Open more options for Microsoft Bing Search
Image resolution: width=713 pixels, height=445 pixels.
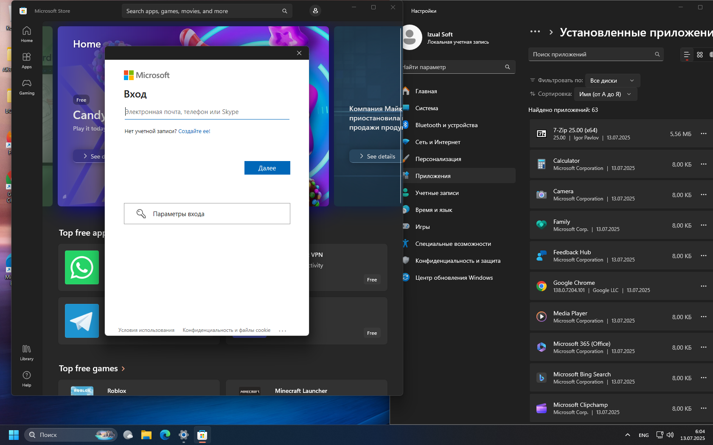(x=703, y=378)
